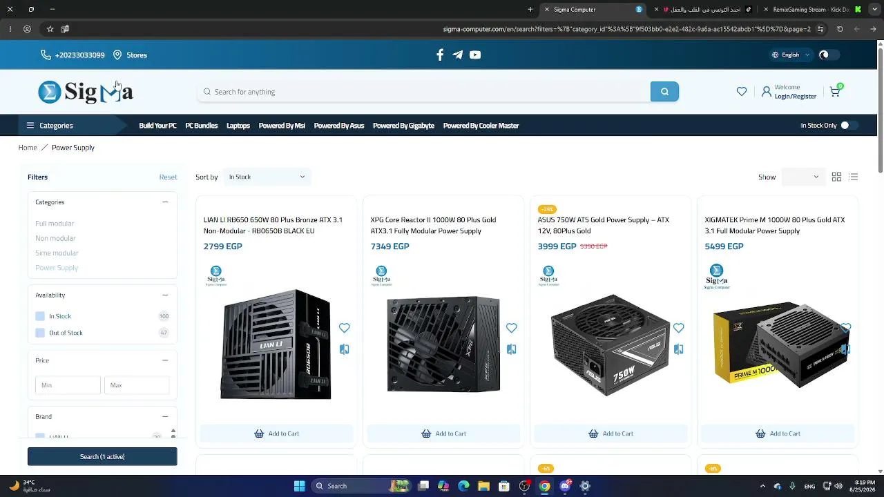Open Sigma's Telegram channel icon
Screen dimensions: 884x497
coord(457,55)
